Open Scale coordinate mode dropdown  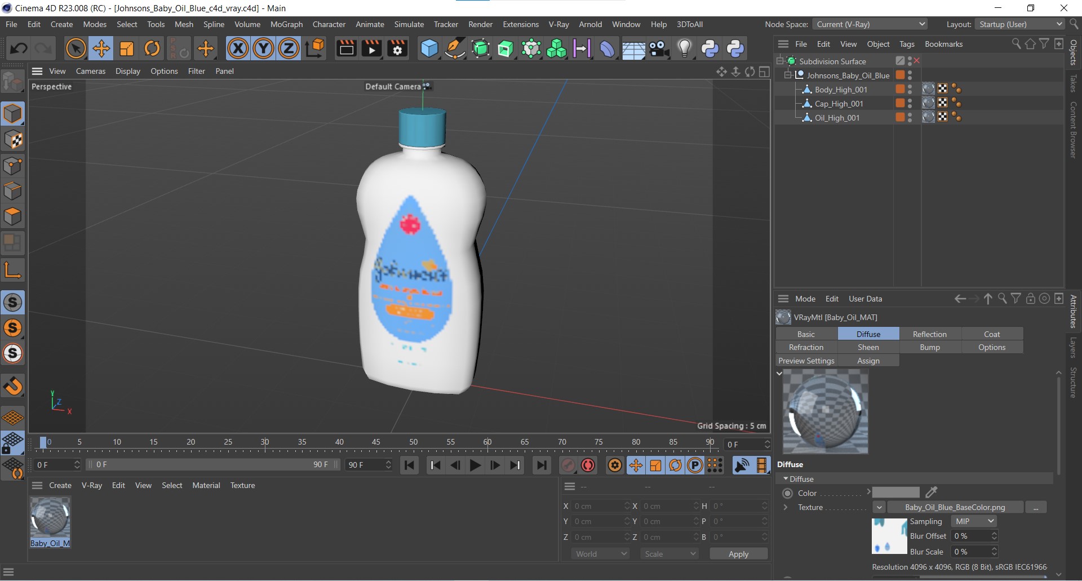[x=670, y=554]
